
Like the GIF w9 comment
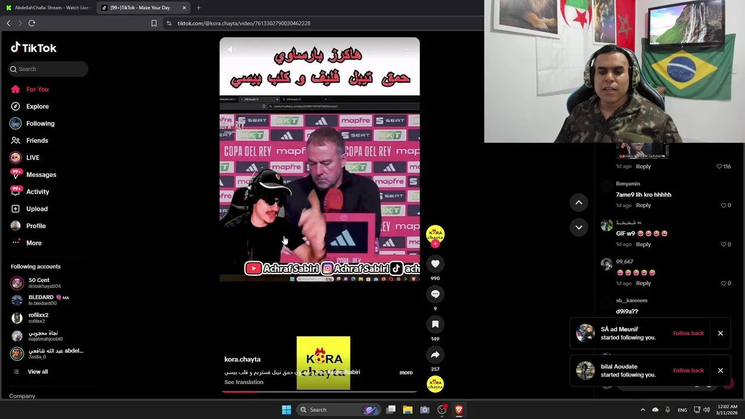coord(723,244)
